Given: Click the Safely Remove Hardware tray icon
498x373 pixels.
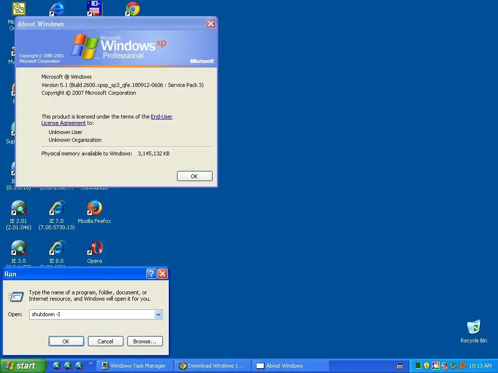Looking at the screenshot, I should coord(453,366).
